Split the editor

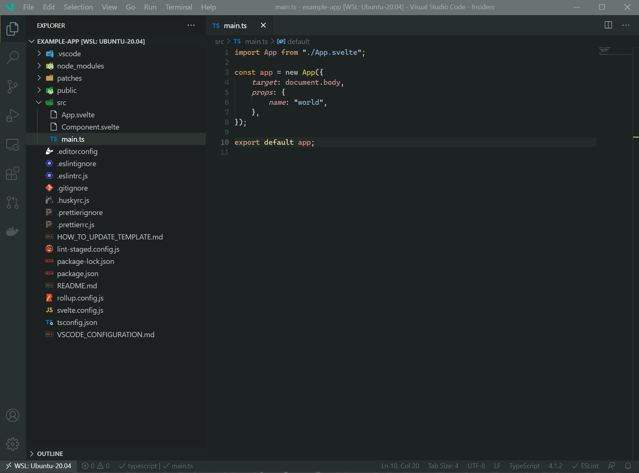[x=608, y=25]
